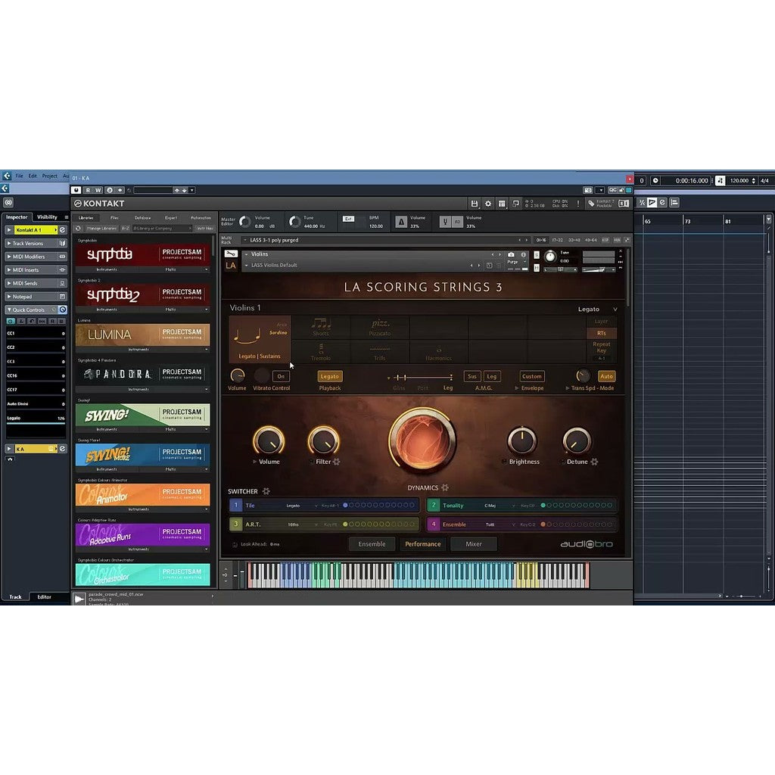Click the instrument info icon

click(x=523, y=254)
